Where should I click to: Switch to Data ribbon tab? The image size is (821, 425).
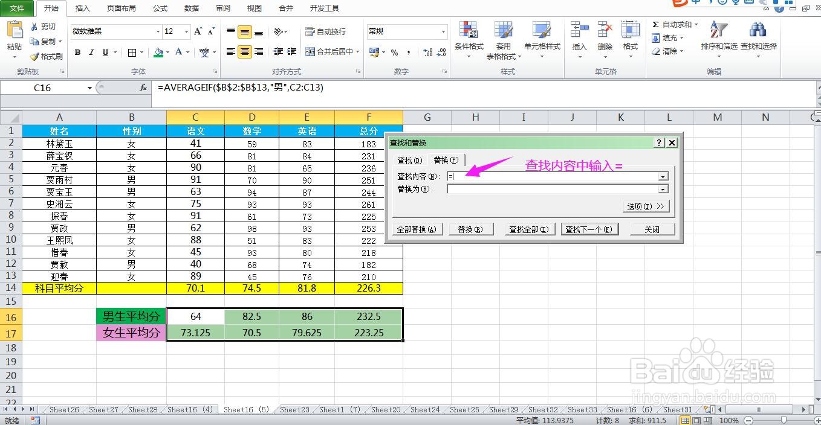pos(192,8)
